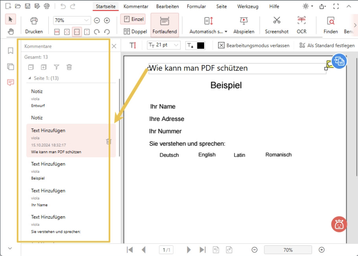Click Als Standard festlegen button
358x256 pixels.
[x=327, y=46]
